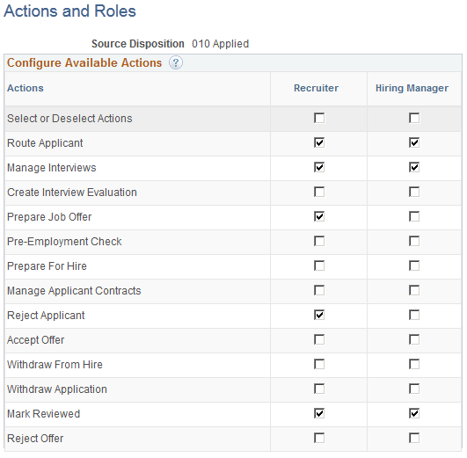Enable Hiring Manager for Reject Applicant
The image size is (467, 458).
coord(414,315)
